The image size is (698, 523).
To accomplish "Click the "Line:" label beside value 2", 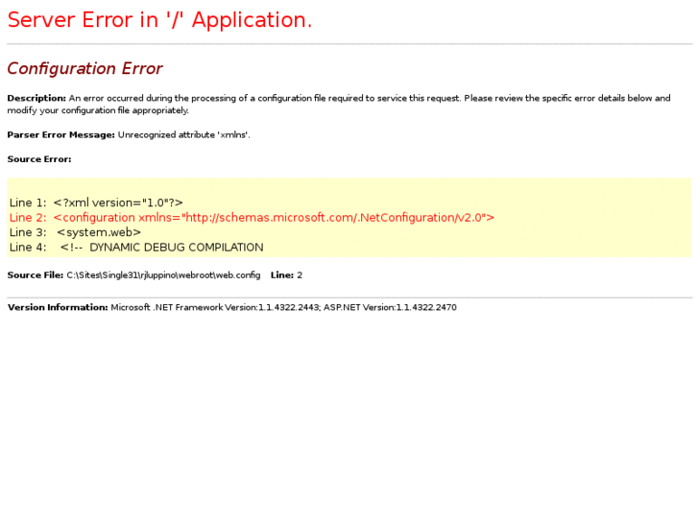I will (x=282, y=275).
